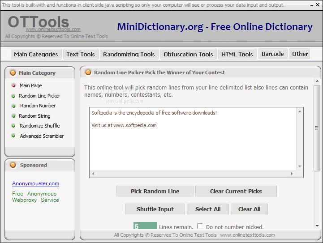Click the 'Visit us at www.softpedia.com' line

pyautogui.click(x=124, y=125)
